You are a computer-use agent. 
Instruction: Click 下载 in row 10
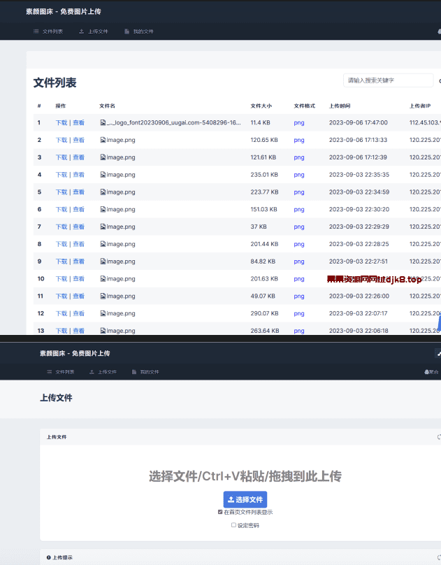[x=62, y=278]
